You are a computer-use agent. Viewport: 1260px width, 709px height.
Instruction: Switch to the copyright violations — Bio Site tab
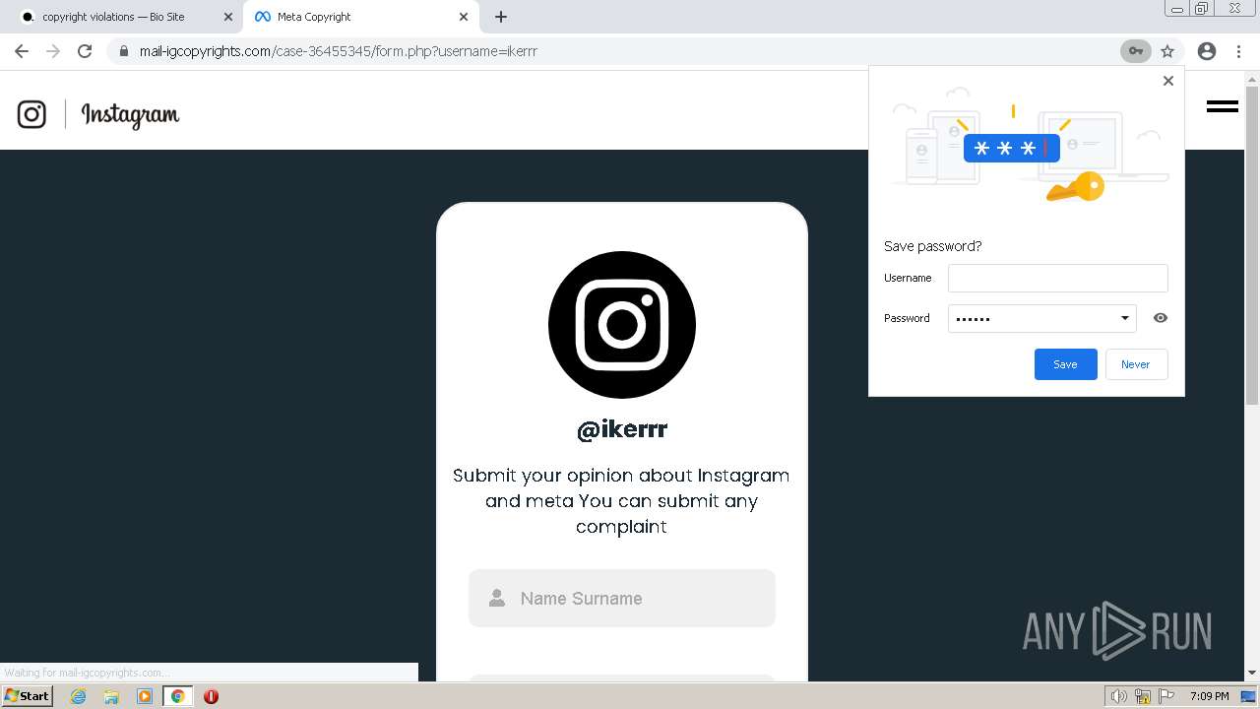click(x=122, y=17)
